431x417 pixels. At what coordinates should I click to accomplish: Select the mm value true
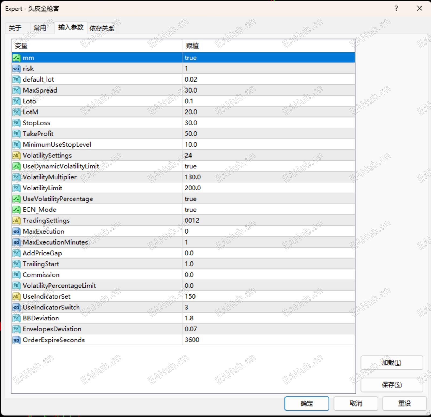tap(191, 58)
